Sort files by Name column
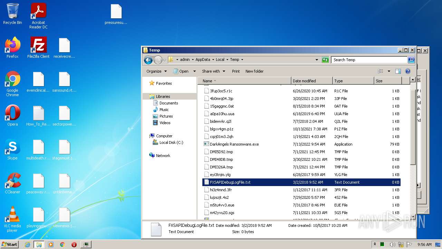This screenshot has width=442, height=249. (x=244, y=81)
